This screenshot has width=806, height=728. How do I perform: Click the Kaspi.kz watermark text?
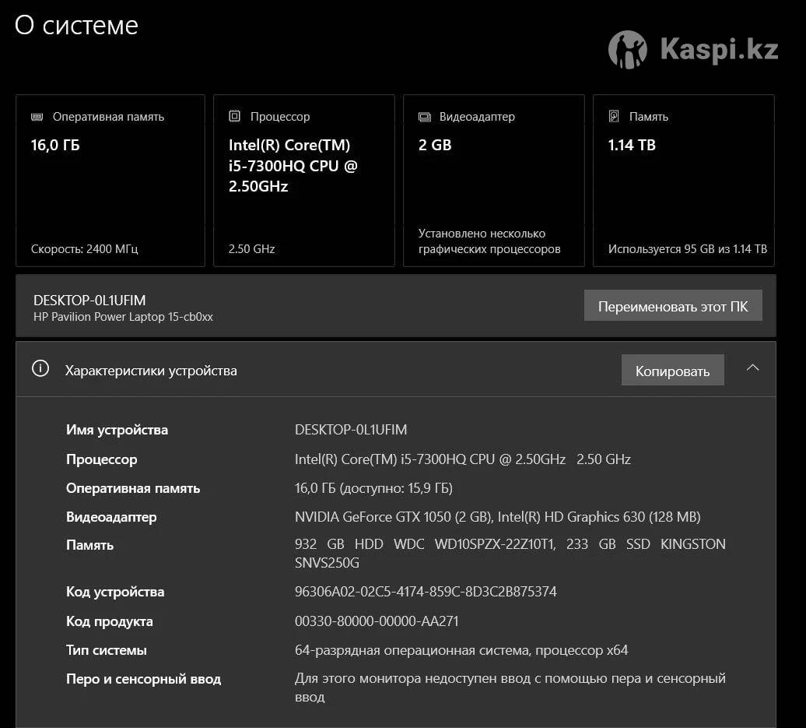719,50
